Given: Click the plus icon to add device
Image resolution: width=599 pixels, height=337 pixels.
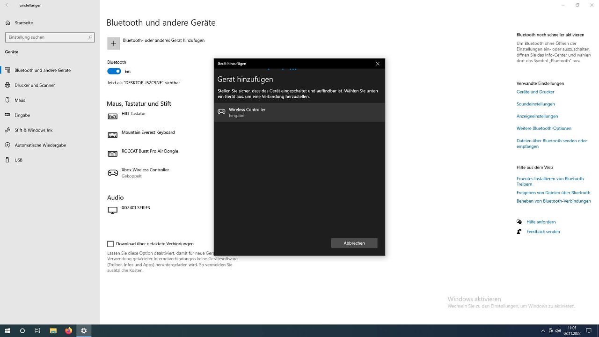Looking at the screenshot, I should (113, 44).
